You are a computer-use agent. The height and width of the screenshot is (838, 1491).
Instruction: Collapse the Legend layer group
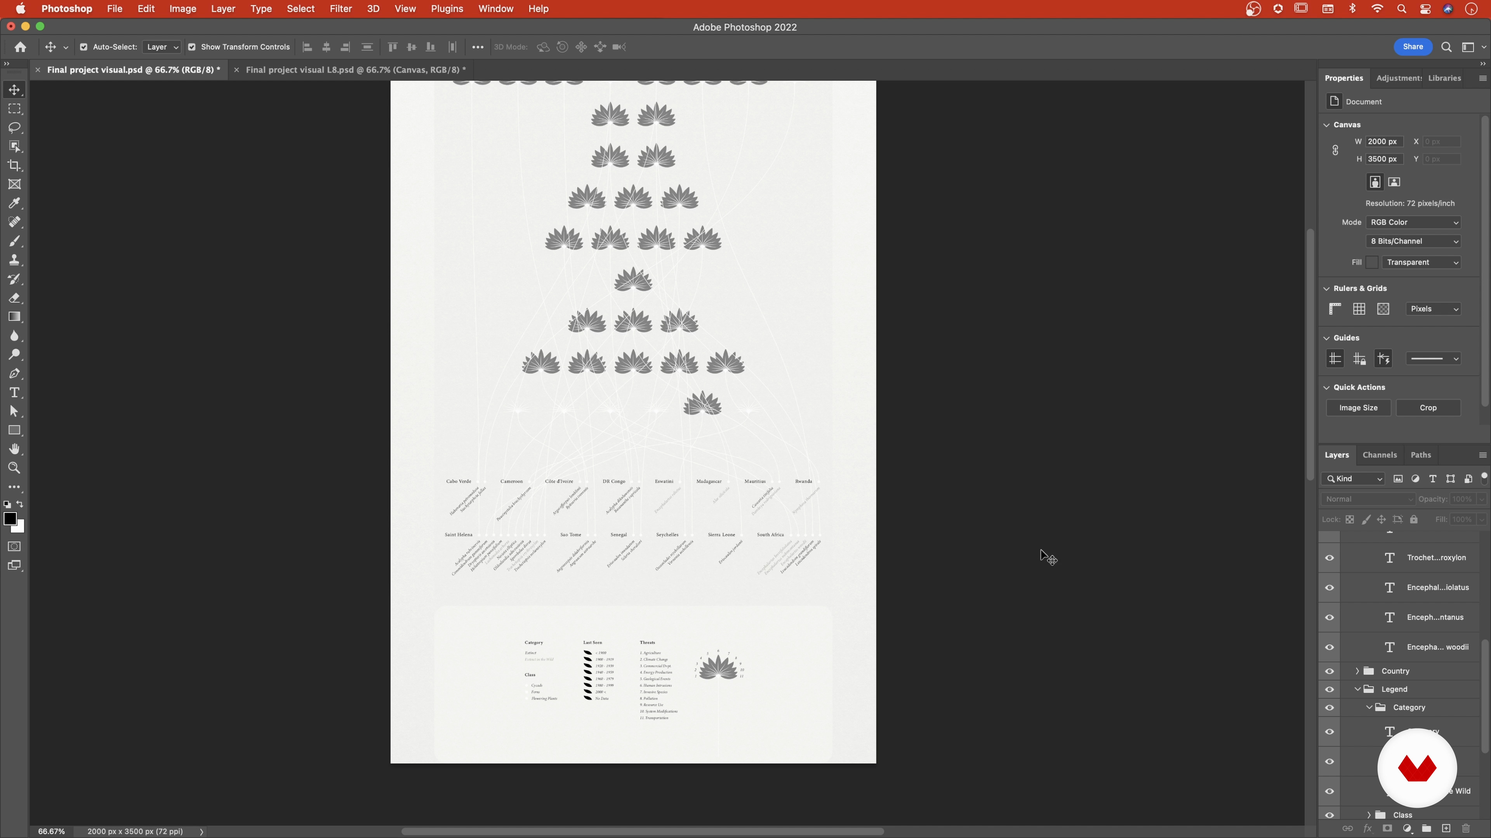1357,689
